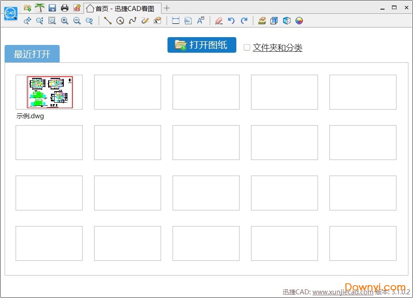Open the Eraser tool
Image resolution: width=413 pixels, height=298 pixels.
pos(219,21)
